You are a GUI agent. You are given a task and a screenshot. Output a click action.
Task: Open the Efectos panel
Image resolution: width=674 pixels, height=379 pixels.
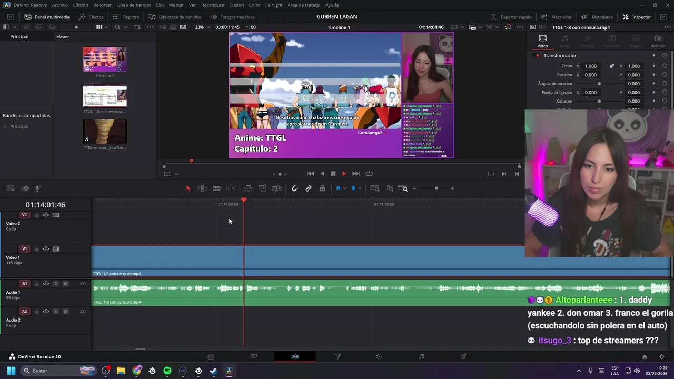coord(91,17)
